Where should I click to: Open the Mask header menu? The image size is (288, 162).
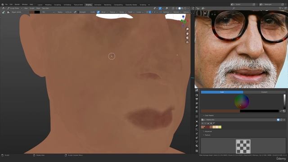(38, 8)
